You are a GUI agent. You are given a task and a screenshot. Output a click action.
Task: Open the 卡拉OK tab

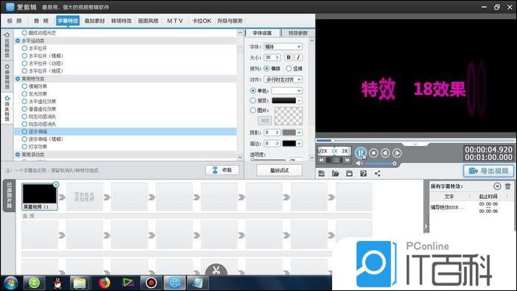tap(202, 21)
